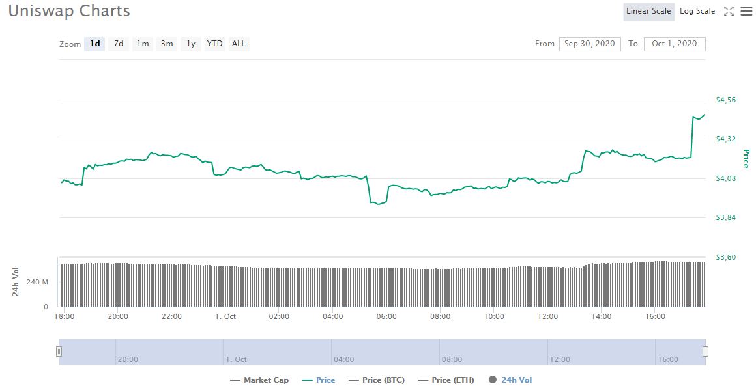This screenshot has width=756, height=388.
Task: Open the chart hamburger menu
Action: point(746,11)
